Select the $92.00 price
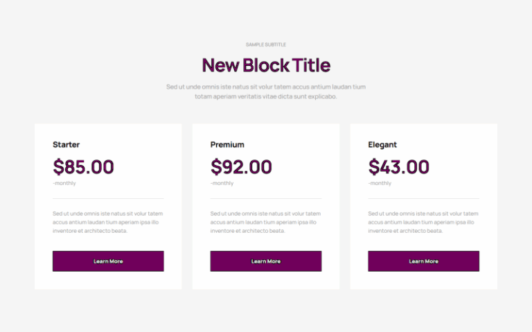532x332 pixels. (241, 166)
